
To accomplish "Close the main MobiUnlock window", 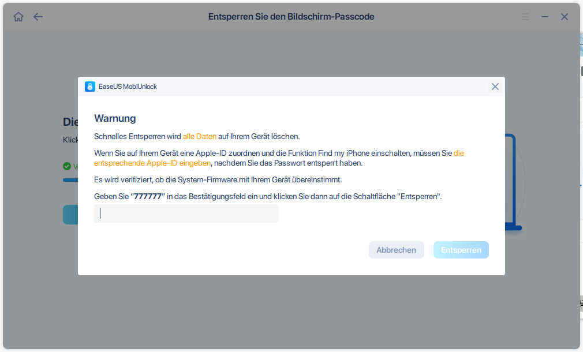I will pos(565,17).
